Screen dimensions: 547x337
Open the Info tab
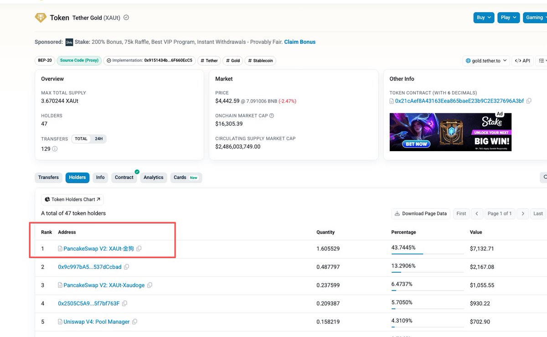pyautogui.click(x=100, y=178)
